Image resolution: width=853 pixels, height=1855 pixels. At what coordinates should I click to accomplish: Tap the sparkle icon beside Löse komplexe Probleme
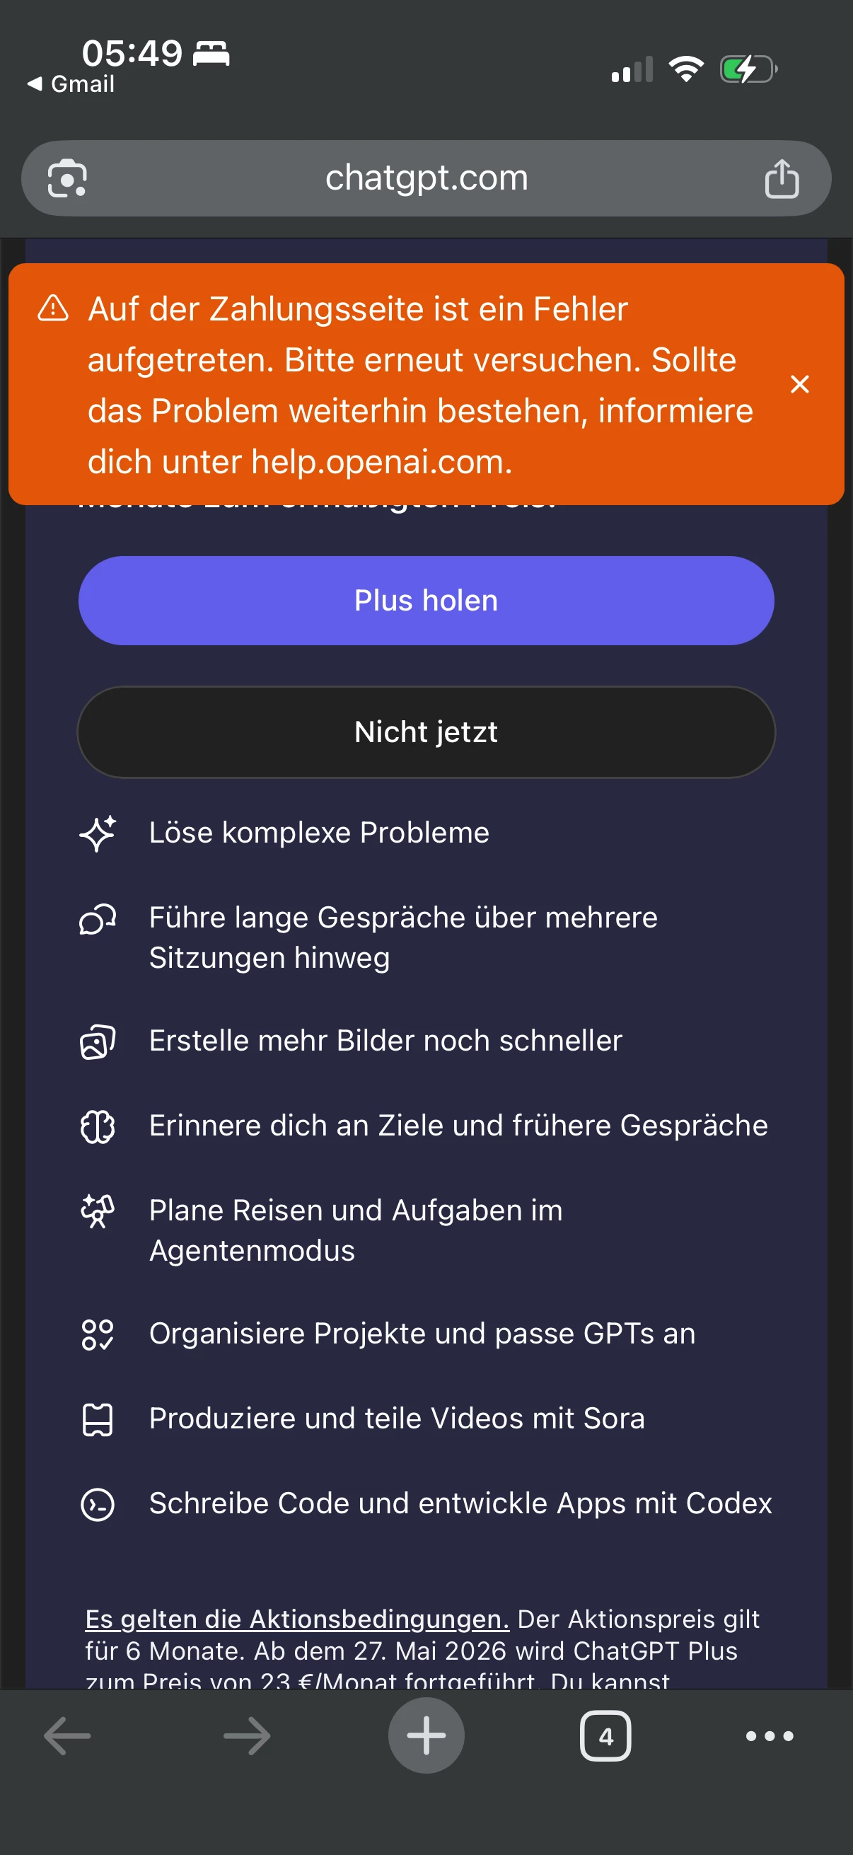(98, 833)
